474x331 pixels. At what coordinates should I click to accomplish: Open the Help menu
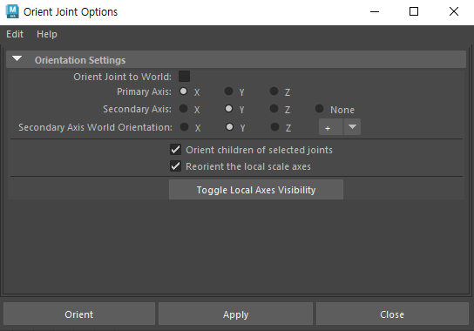click(47, 34)
